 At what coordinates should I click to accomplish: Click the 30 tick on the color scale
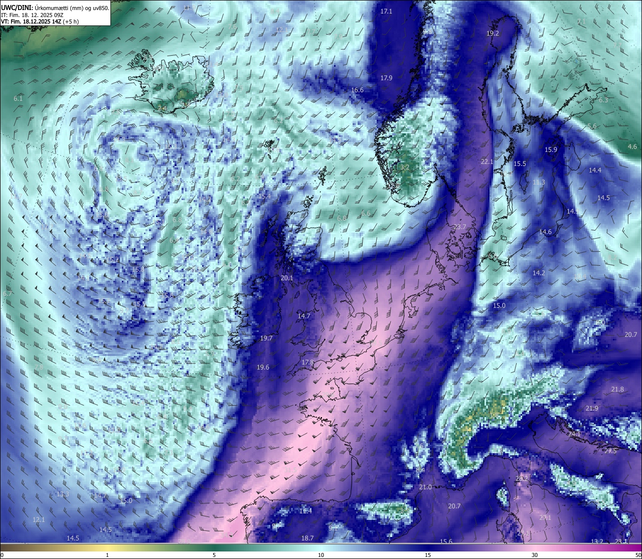(535, 555)
